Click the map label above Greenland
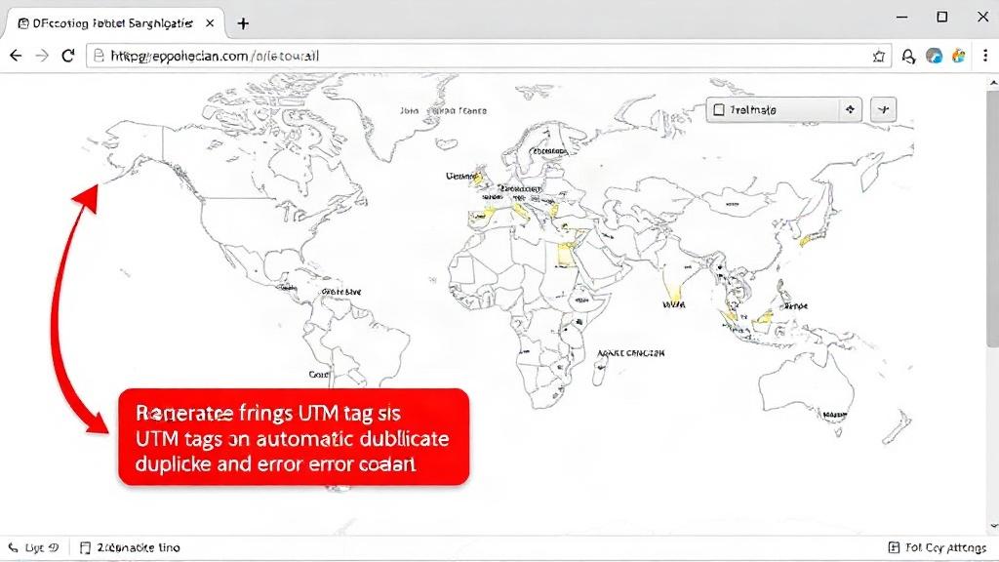Image resolution: width=999 pixels, height=562 pixels. coord(444,111)
